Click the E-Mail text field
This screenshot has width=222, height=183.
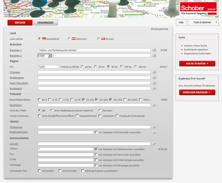pos(65,160)
